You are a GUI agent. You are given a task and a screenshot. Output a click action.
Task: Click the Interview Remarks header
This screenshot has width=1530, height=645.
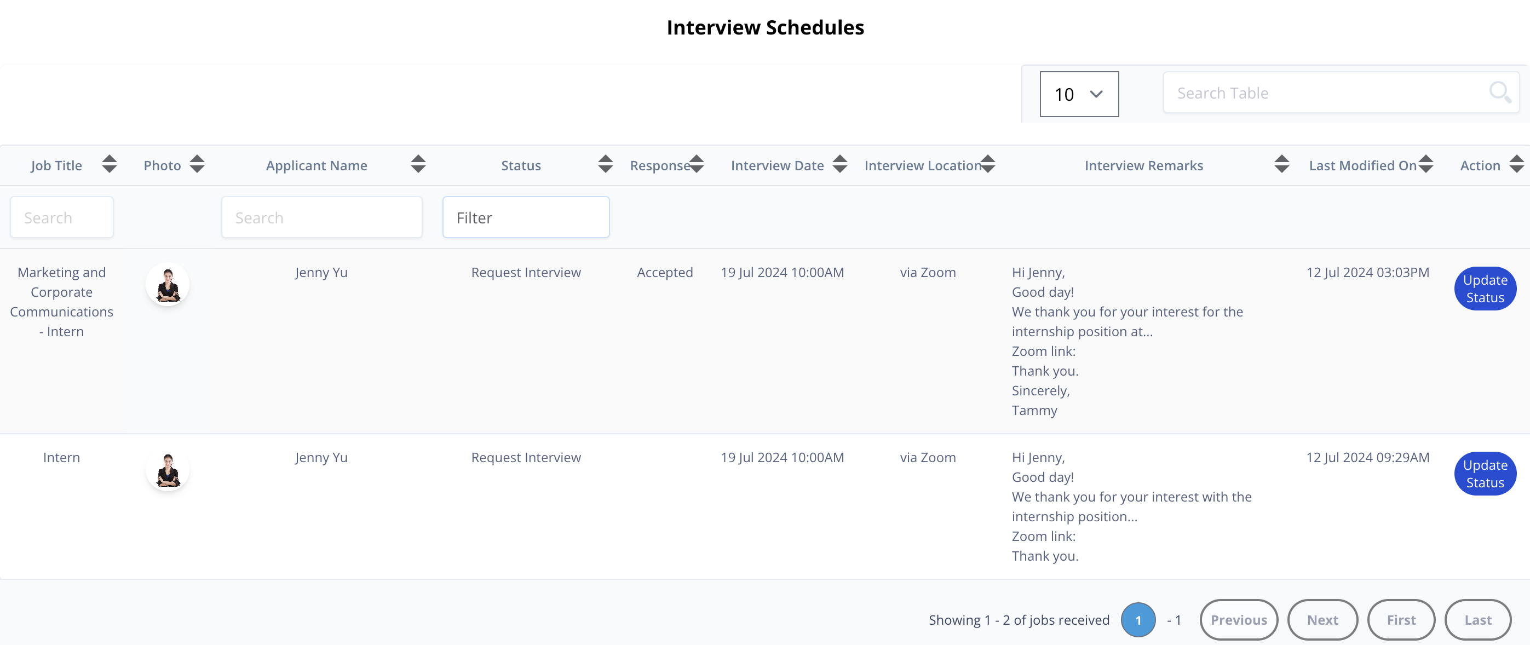click(1143, 165)
